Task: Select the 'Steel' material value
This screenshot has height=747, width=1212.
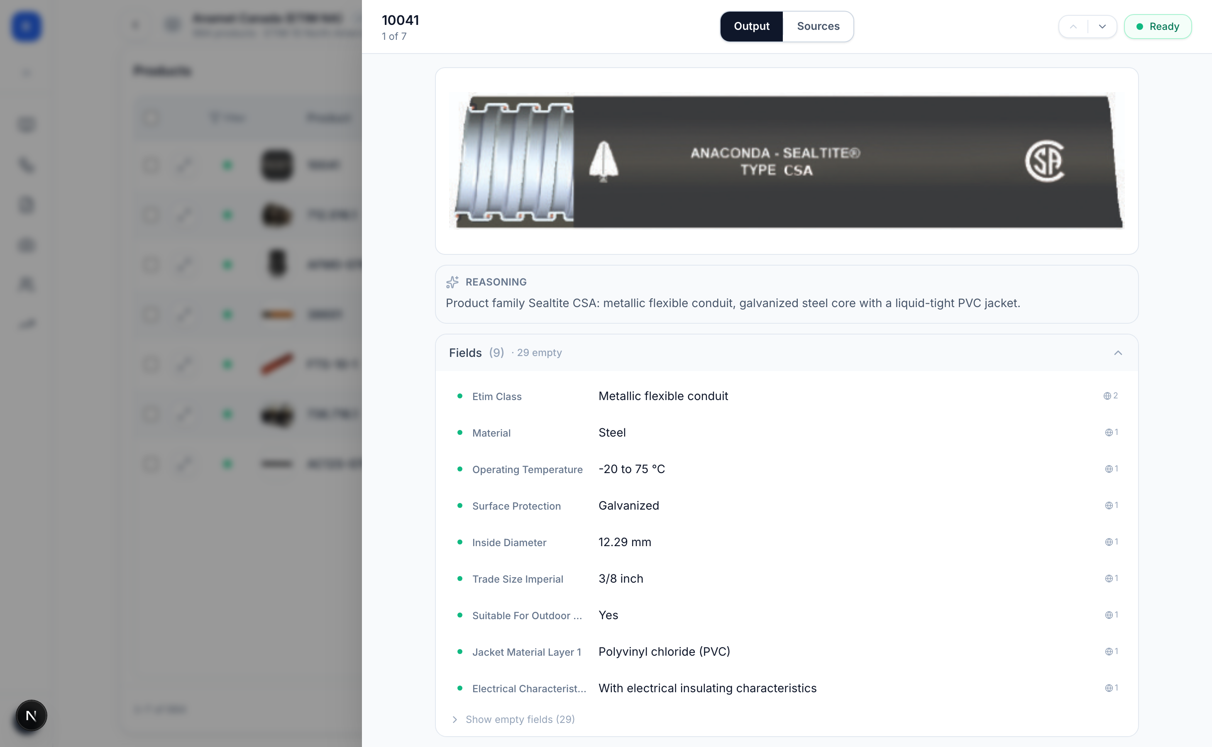Action: [x=612, y=433]
